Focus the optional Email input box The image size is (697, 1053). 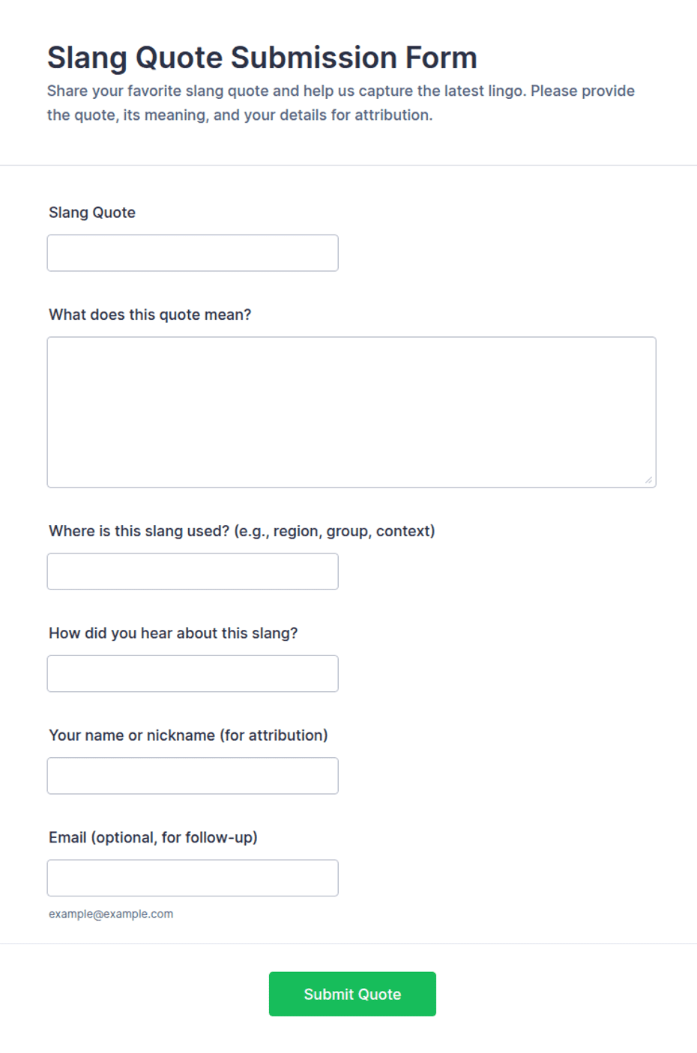coord(193,878)
